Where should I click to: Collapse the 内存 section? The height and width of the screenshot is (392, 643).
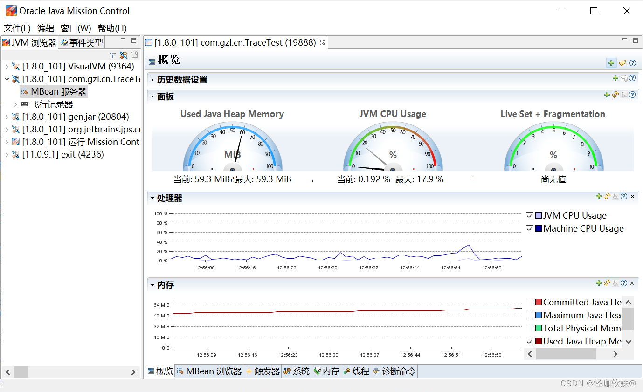coord(152,285)
